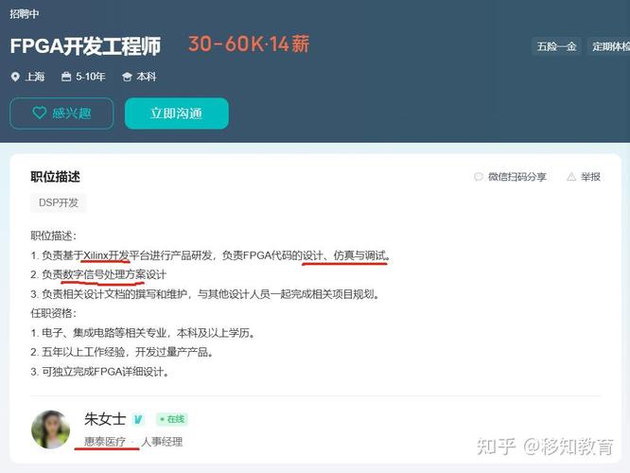Click the line 负责数字信号处理方案设计

(98, 275)
